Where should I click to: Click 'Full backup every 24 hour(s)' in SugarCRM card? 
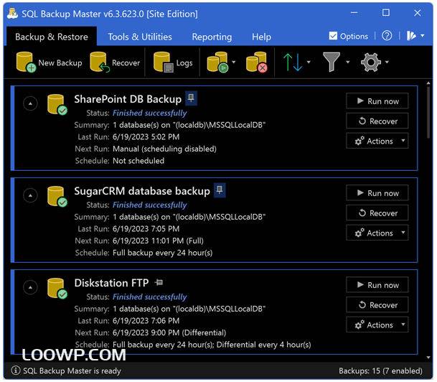(x=162, y=253)
